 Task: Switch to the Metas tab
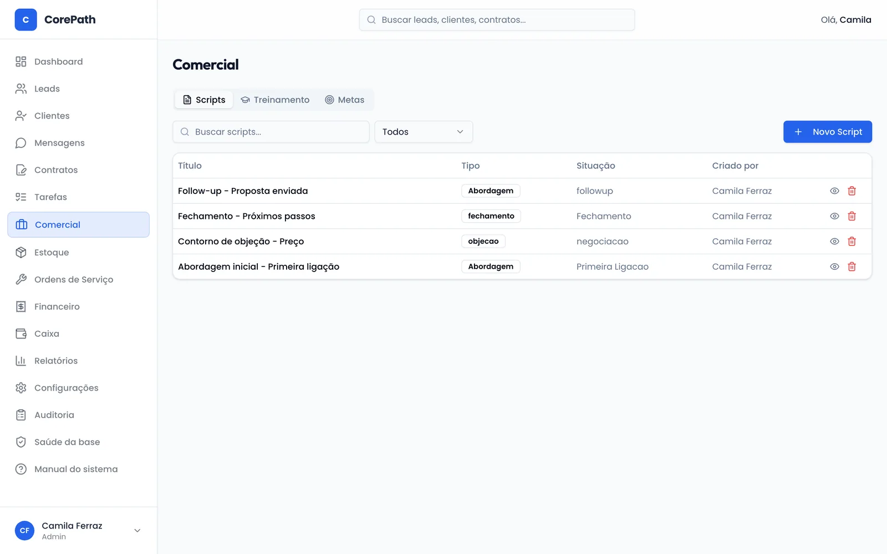coord(345,100)
